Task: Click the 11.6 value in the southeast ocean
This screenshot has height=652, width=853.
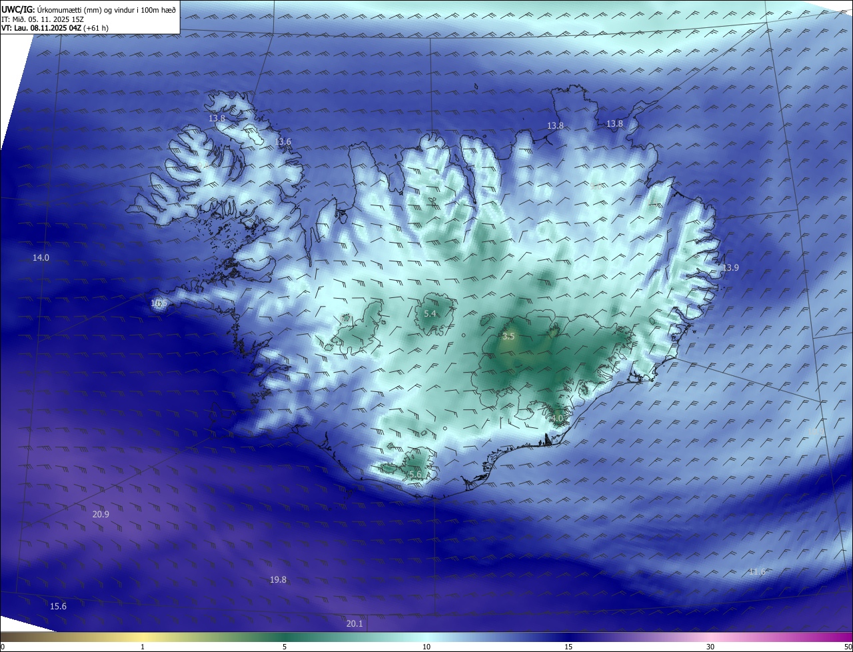Action: (757, 571)
